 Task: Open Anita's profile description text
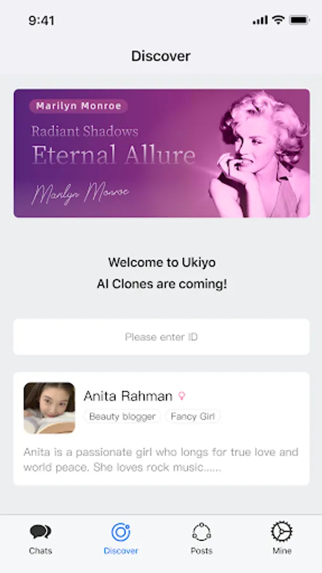[x=161, y=460]
